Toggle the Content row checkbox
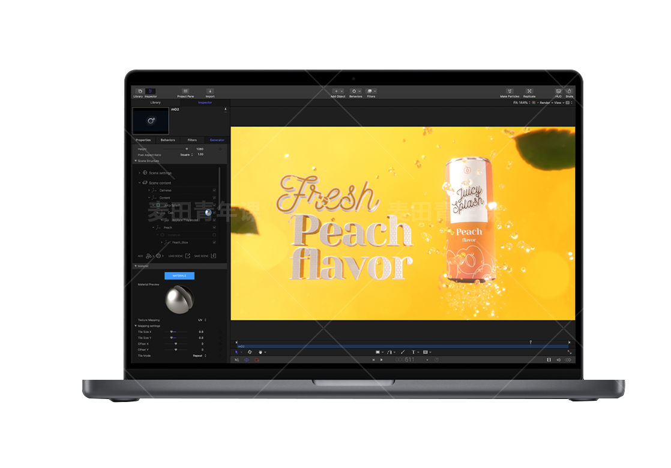671x468 pixels. pos(214,197)
